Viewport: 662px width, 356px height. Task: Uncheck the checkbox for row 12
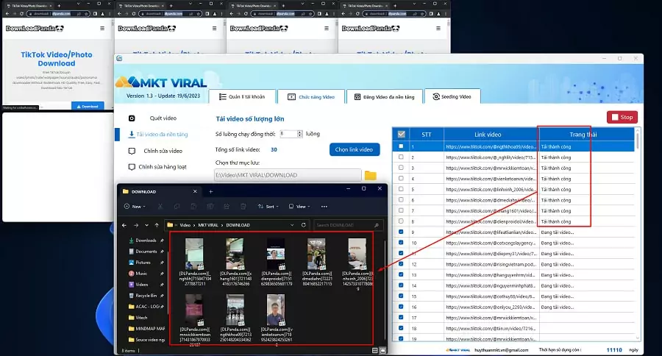pos(401,264)
